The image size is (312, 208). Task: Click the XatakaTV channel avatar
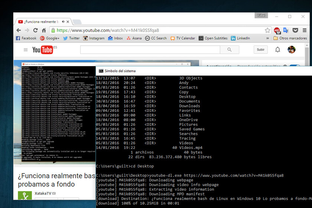(25, 195)
